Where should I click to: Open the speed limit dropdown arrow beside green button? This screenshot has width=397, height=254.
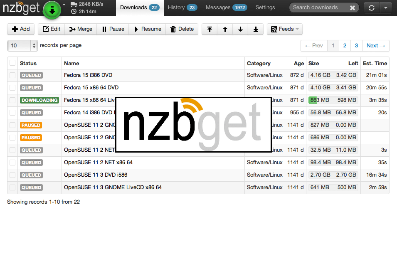pos(64,4)
